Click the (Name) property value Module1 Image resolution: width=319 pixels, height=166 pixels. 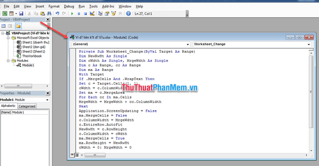pos(30,112)
